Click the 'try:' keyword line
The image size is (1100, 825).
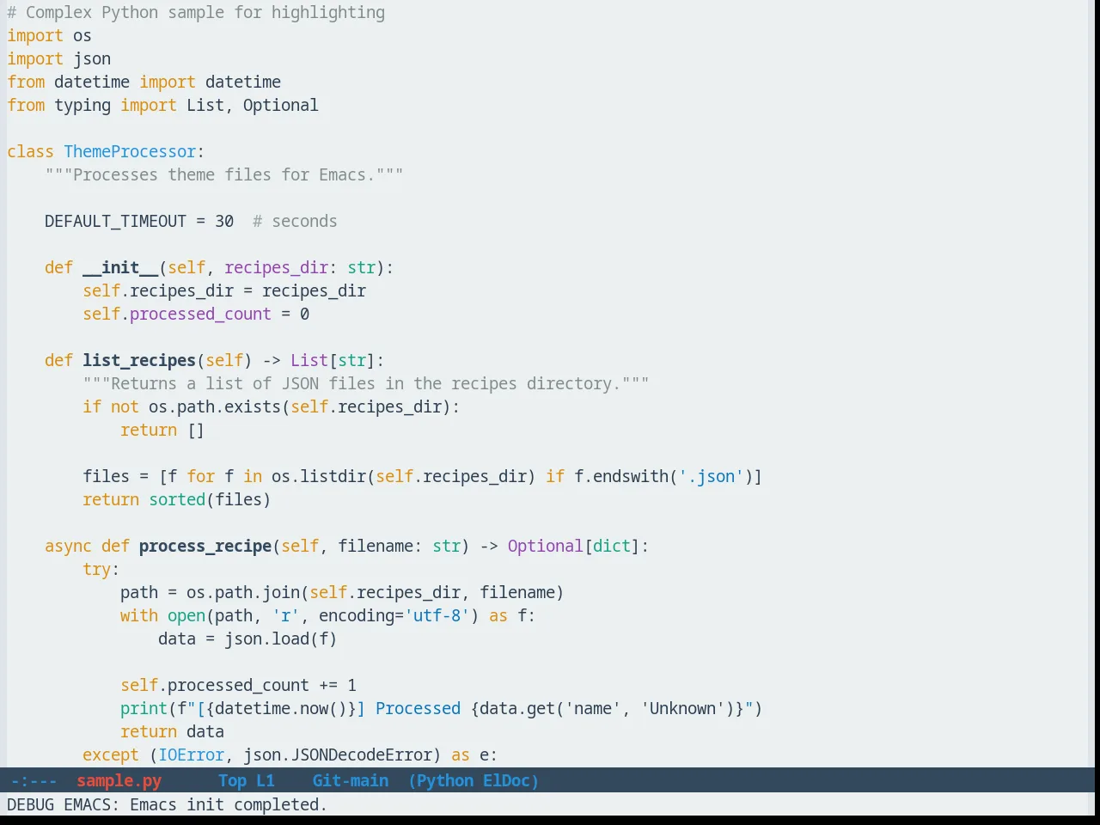click(x=101, y=569)
